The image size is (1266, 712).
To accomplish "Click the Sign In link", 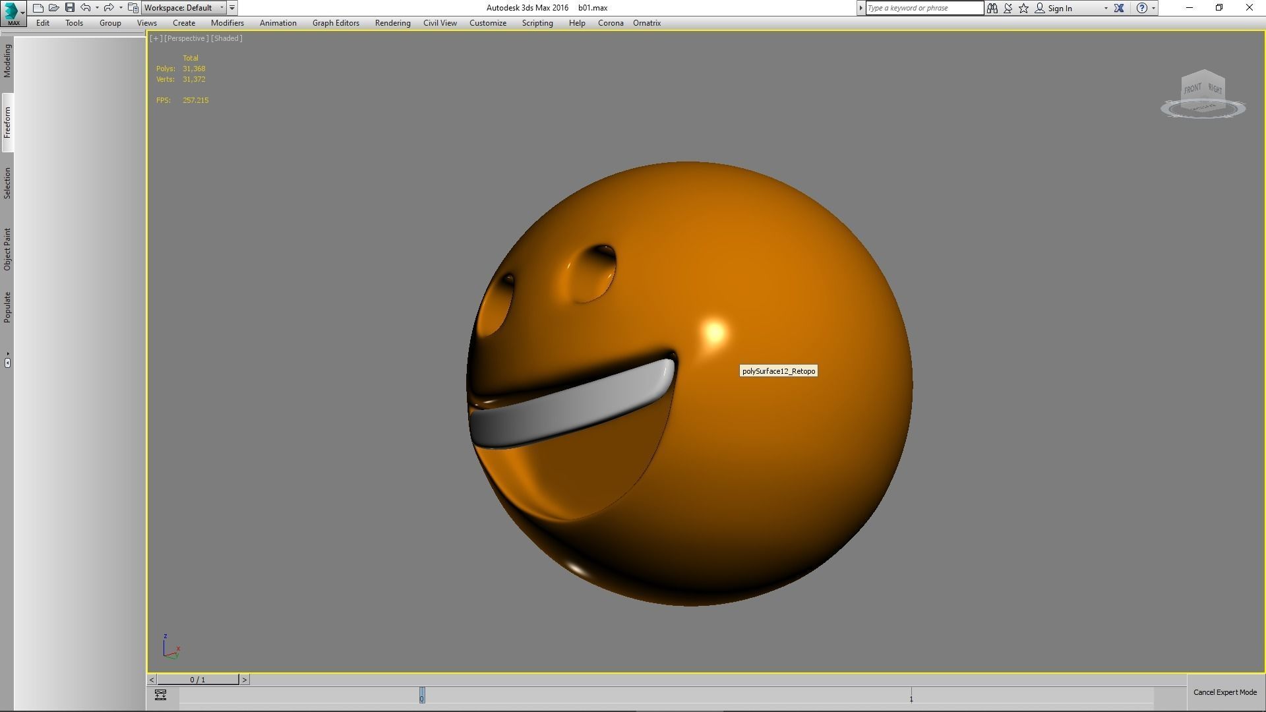I will tap(1060, 9).
